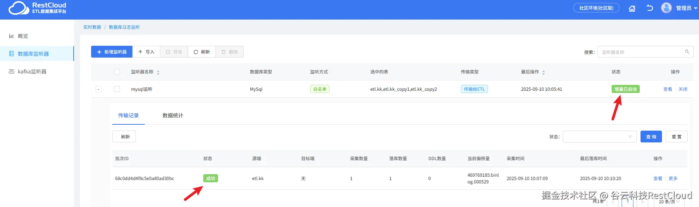Click the 2025-09-10 10:10:20 landing time

point(601,179)
